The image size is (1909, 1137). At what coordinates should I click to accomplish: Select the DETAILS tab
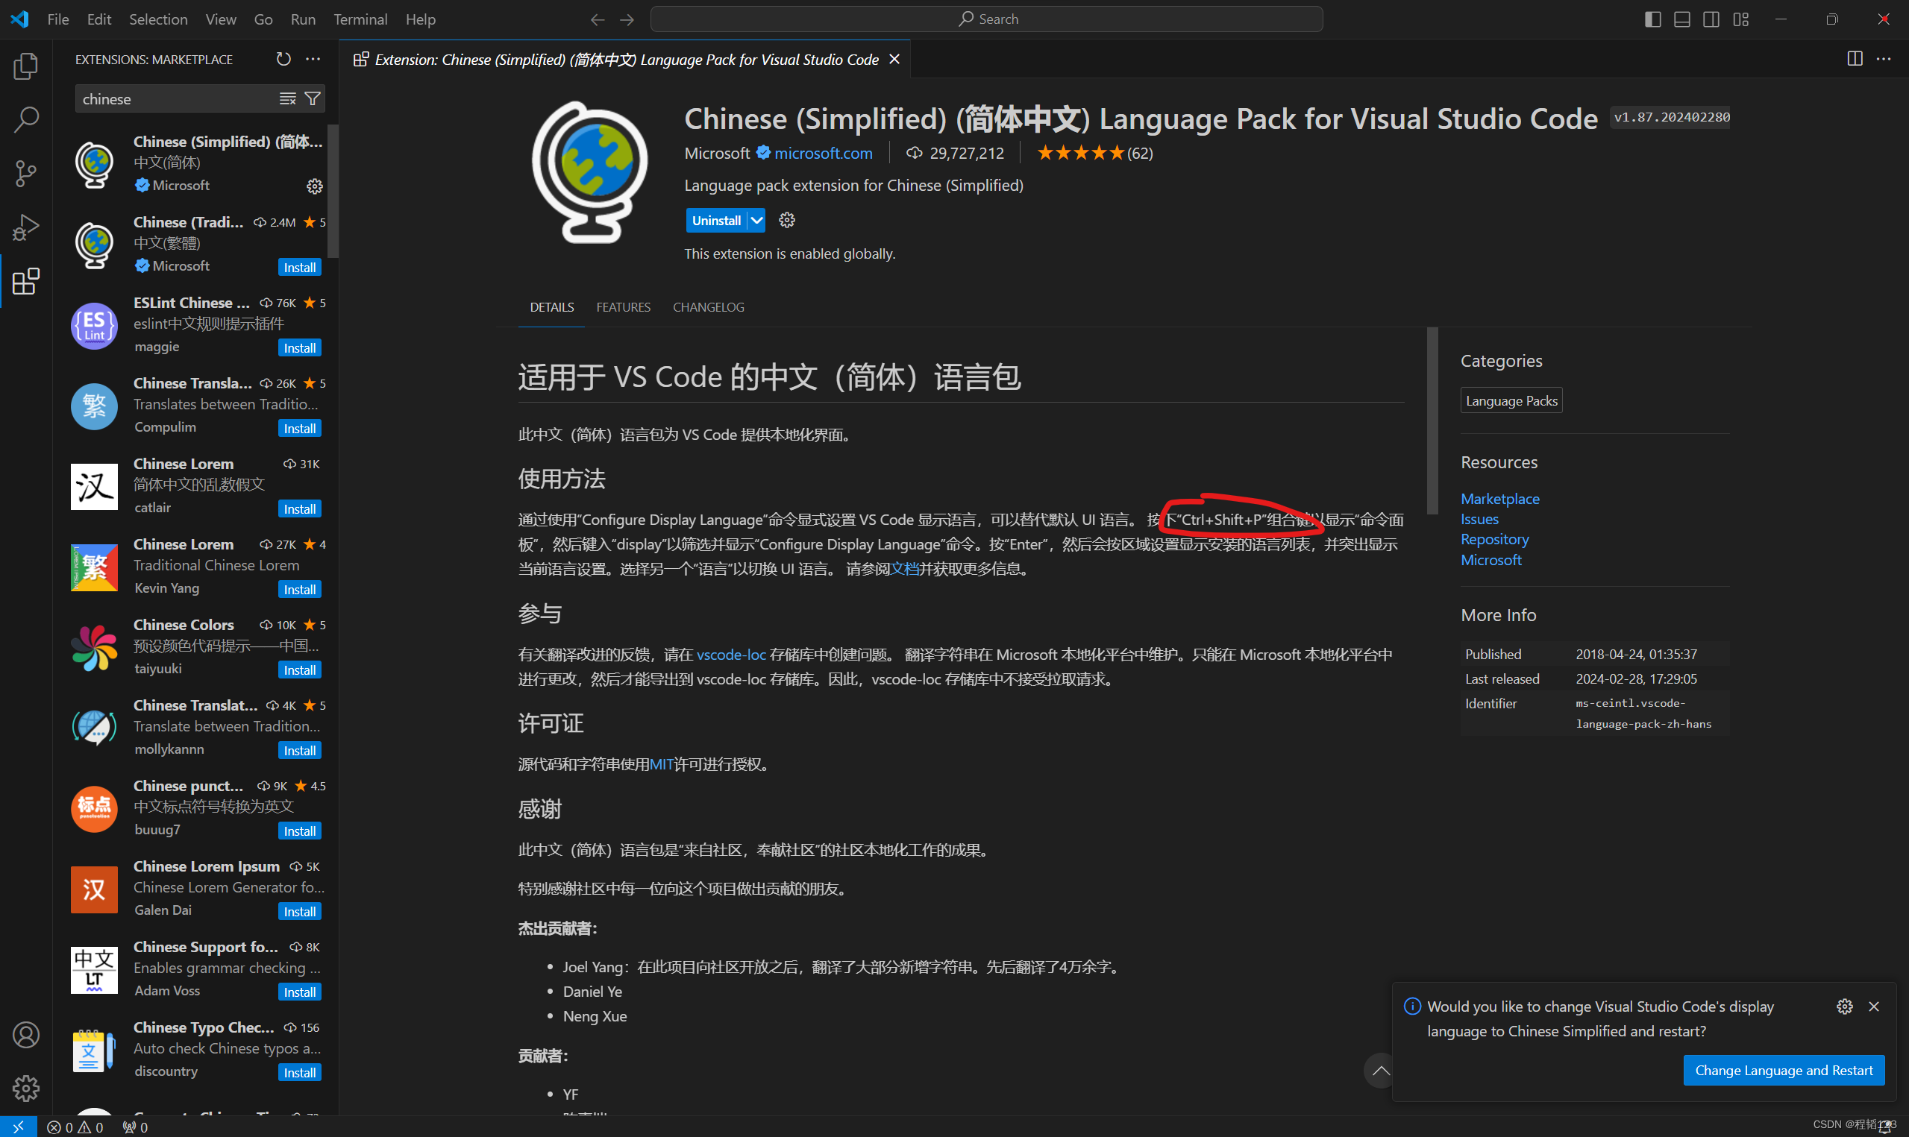pyautogui.click(x=552, y=306)
